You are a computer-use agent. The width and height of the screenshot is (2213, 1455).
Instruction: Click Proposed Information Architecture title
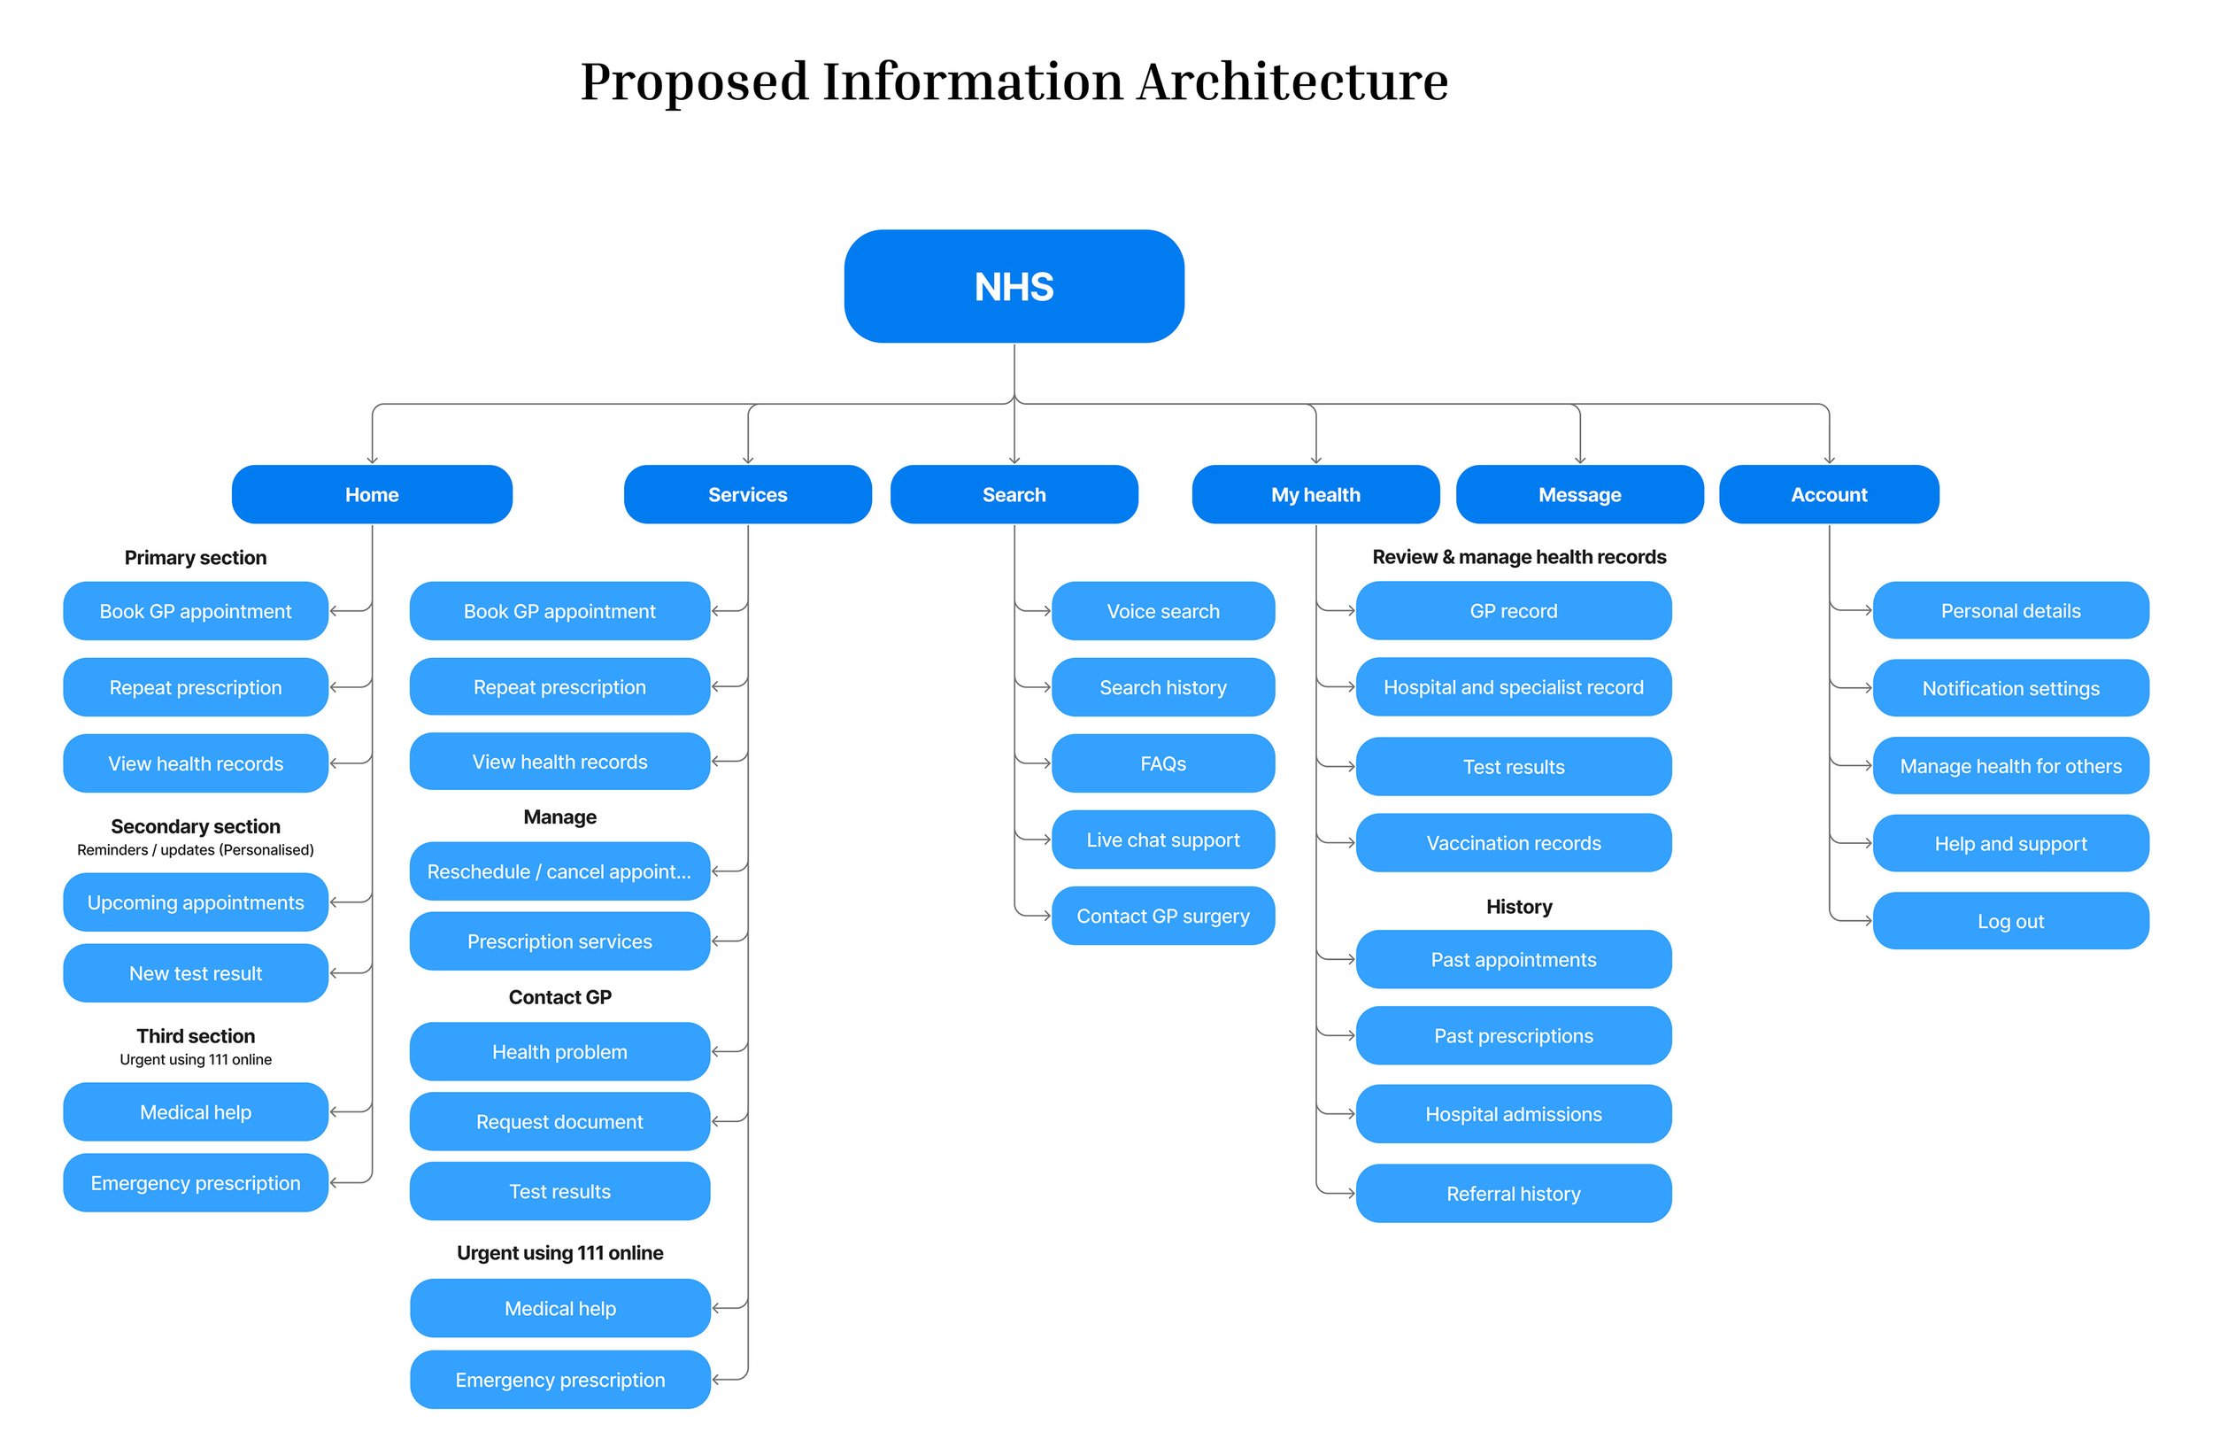pos(1014,81)
